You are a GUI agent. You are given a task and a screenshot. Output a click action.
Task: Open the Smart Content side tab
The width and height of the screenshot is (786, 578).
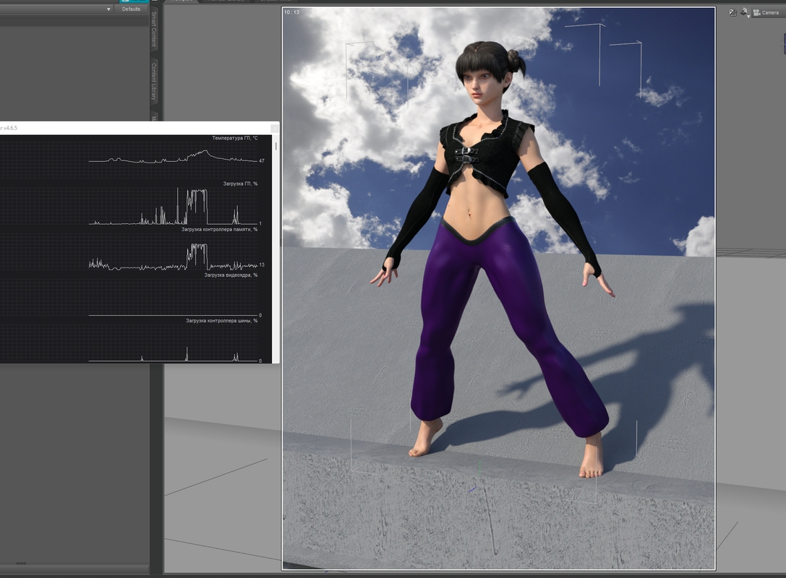pos(154,30)
